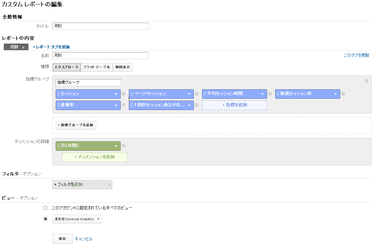This screenshot has height=246, width=374.
Task: Select the radio button next to 運営堂Universal Analytics
Action: pos(46,219)
